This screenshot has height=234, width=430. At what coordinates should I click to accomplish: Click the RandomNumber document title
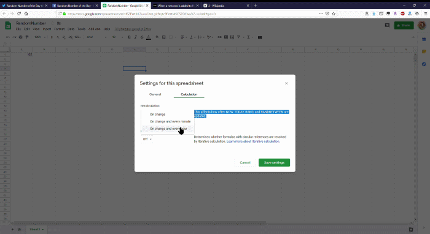(x=31, y=23)
